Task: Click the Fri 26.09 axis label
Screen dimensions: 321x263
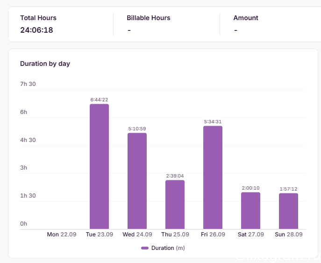Action: coord(213,235)
